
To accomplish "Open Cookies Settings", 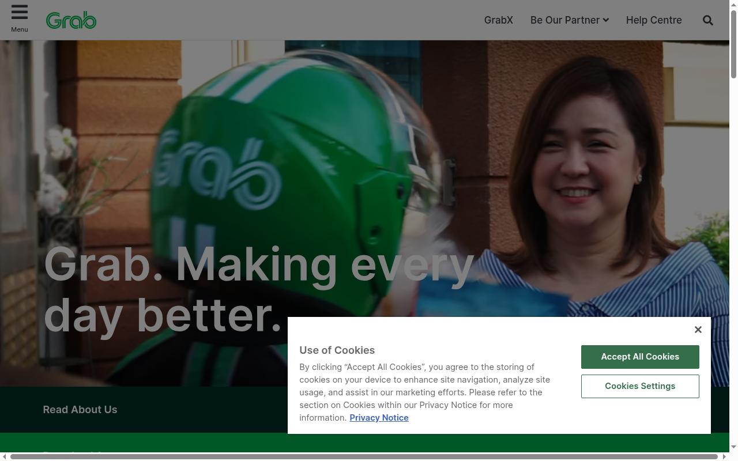I will (x=640, y=386).
